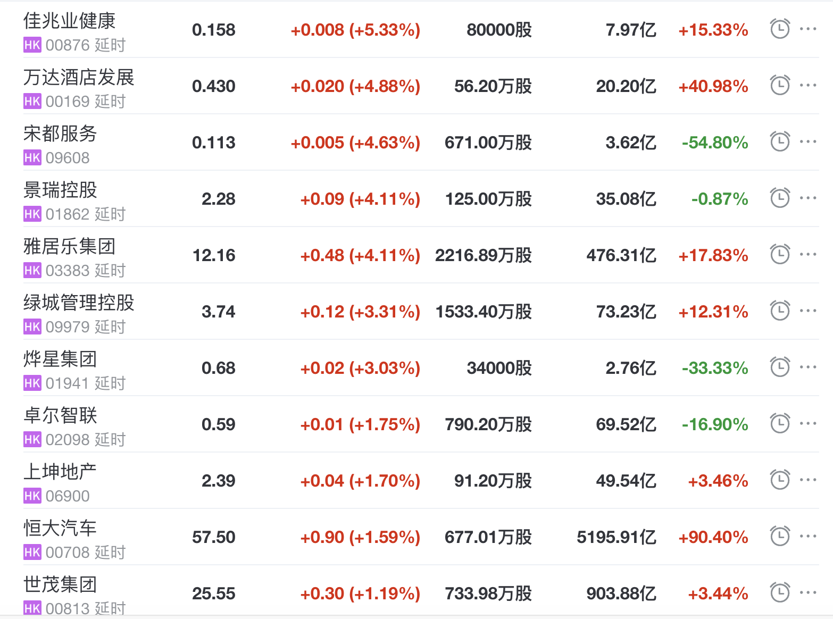Click change +0.020 (+4.88%)

(355, 86)
